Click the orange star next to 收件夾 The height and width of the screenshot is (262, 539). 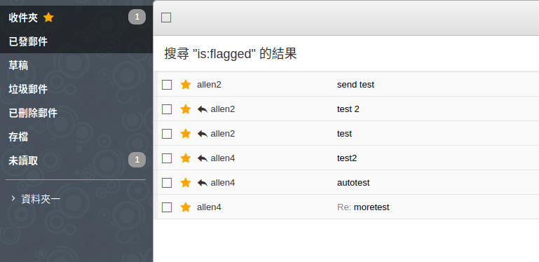48,18
